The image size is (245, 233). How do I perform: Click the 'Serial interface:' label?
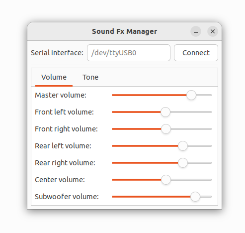click(x=57, y=53)
